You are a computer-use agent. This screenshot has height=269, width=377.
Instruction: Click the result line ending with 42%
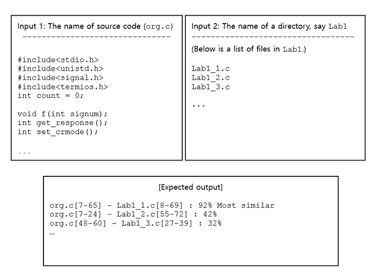tap(133, 215)
